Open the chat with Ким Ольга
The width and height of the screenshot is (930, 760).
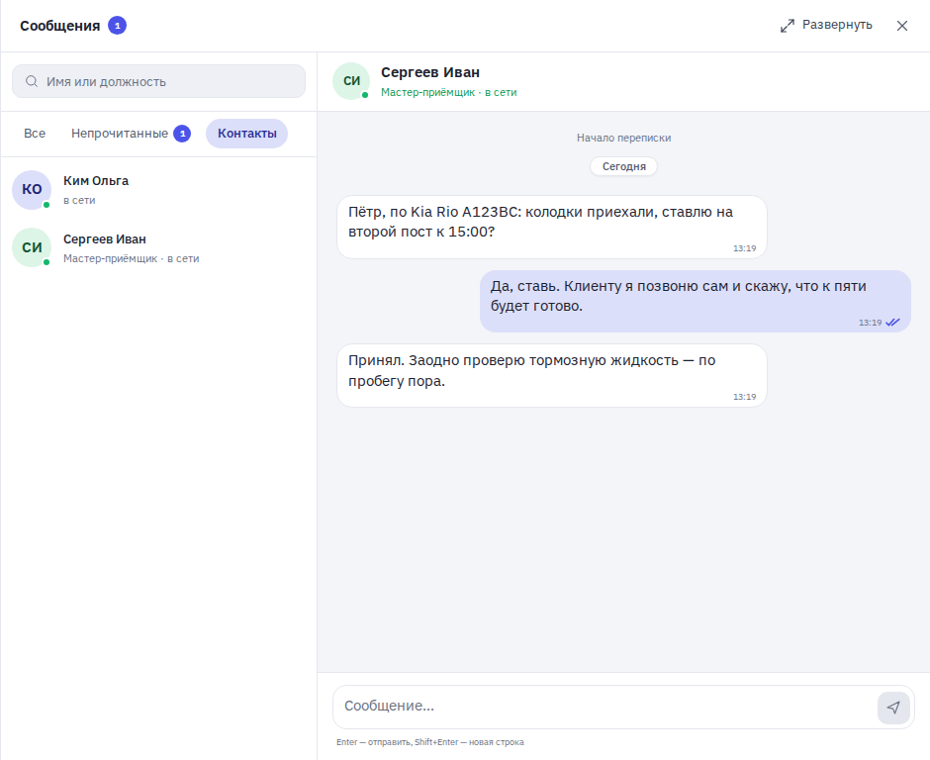[x=158, y=190]
